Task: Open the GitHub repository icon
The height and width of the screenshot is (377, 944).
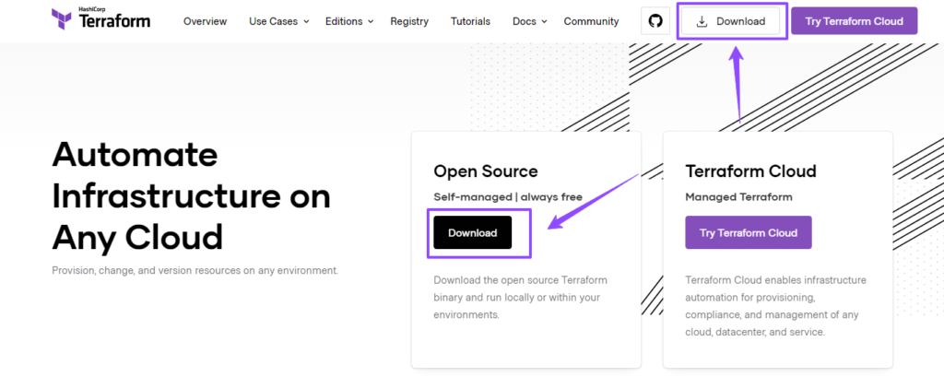Action: click(655, 22)
